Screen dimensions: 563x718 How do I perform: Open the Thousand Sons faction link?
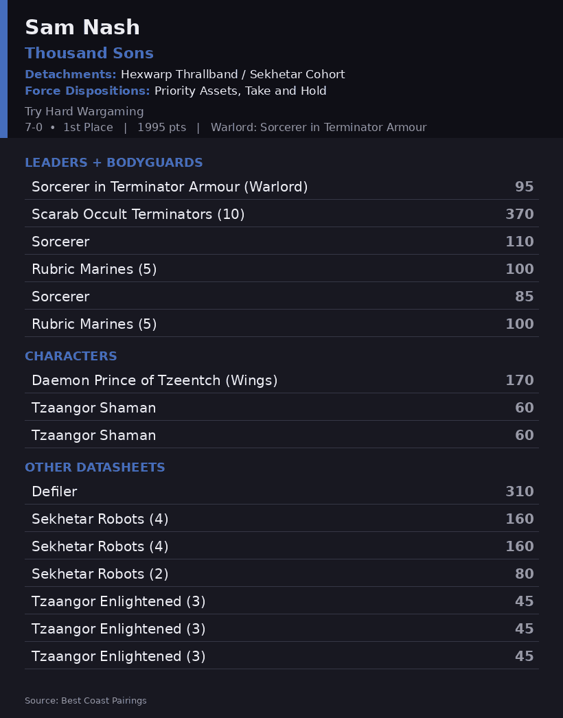pos(89,53)
